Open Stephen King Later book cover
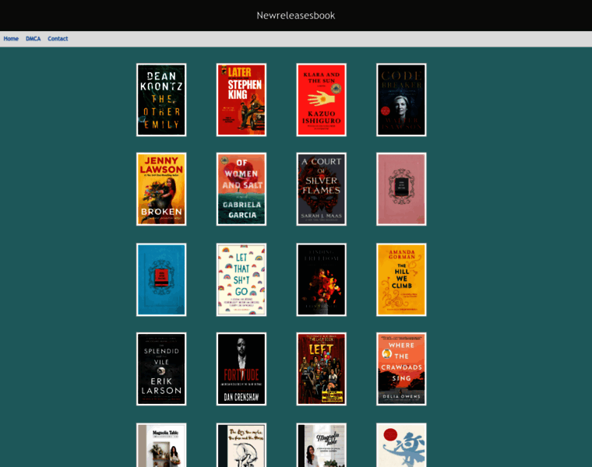Screen dimensions: 592x467 (x=241, y=100)
